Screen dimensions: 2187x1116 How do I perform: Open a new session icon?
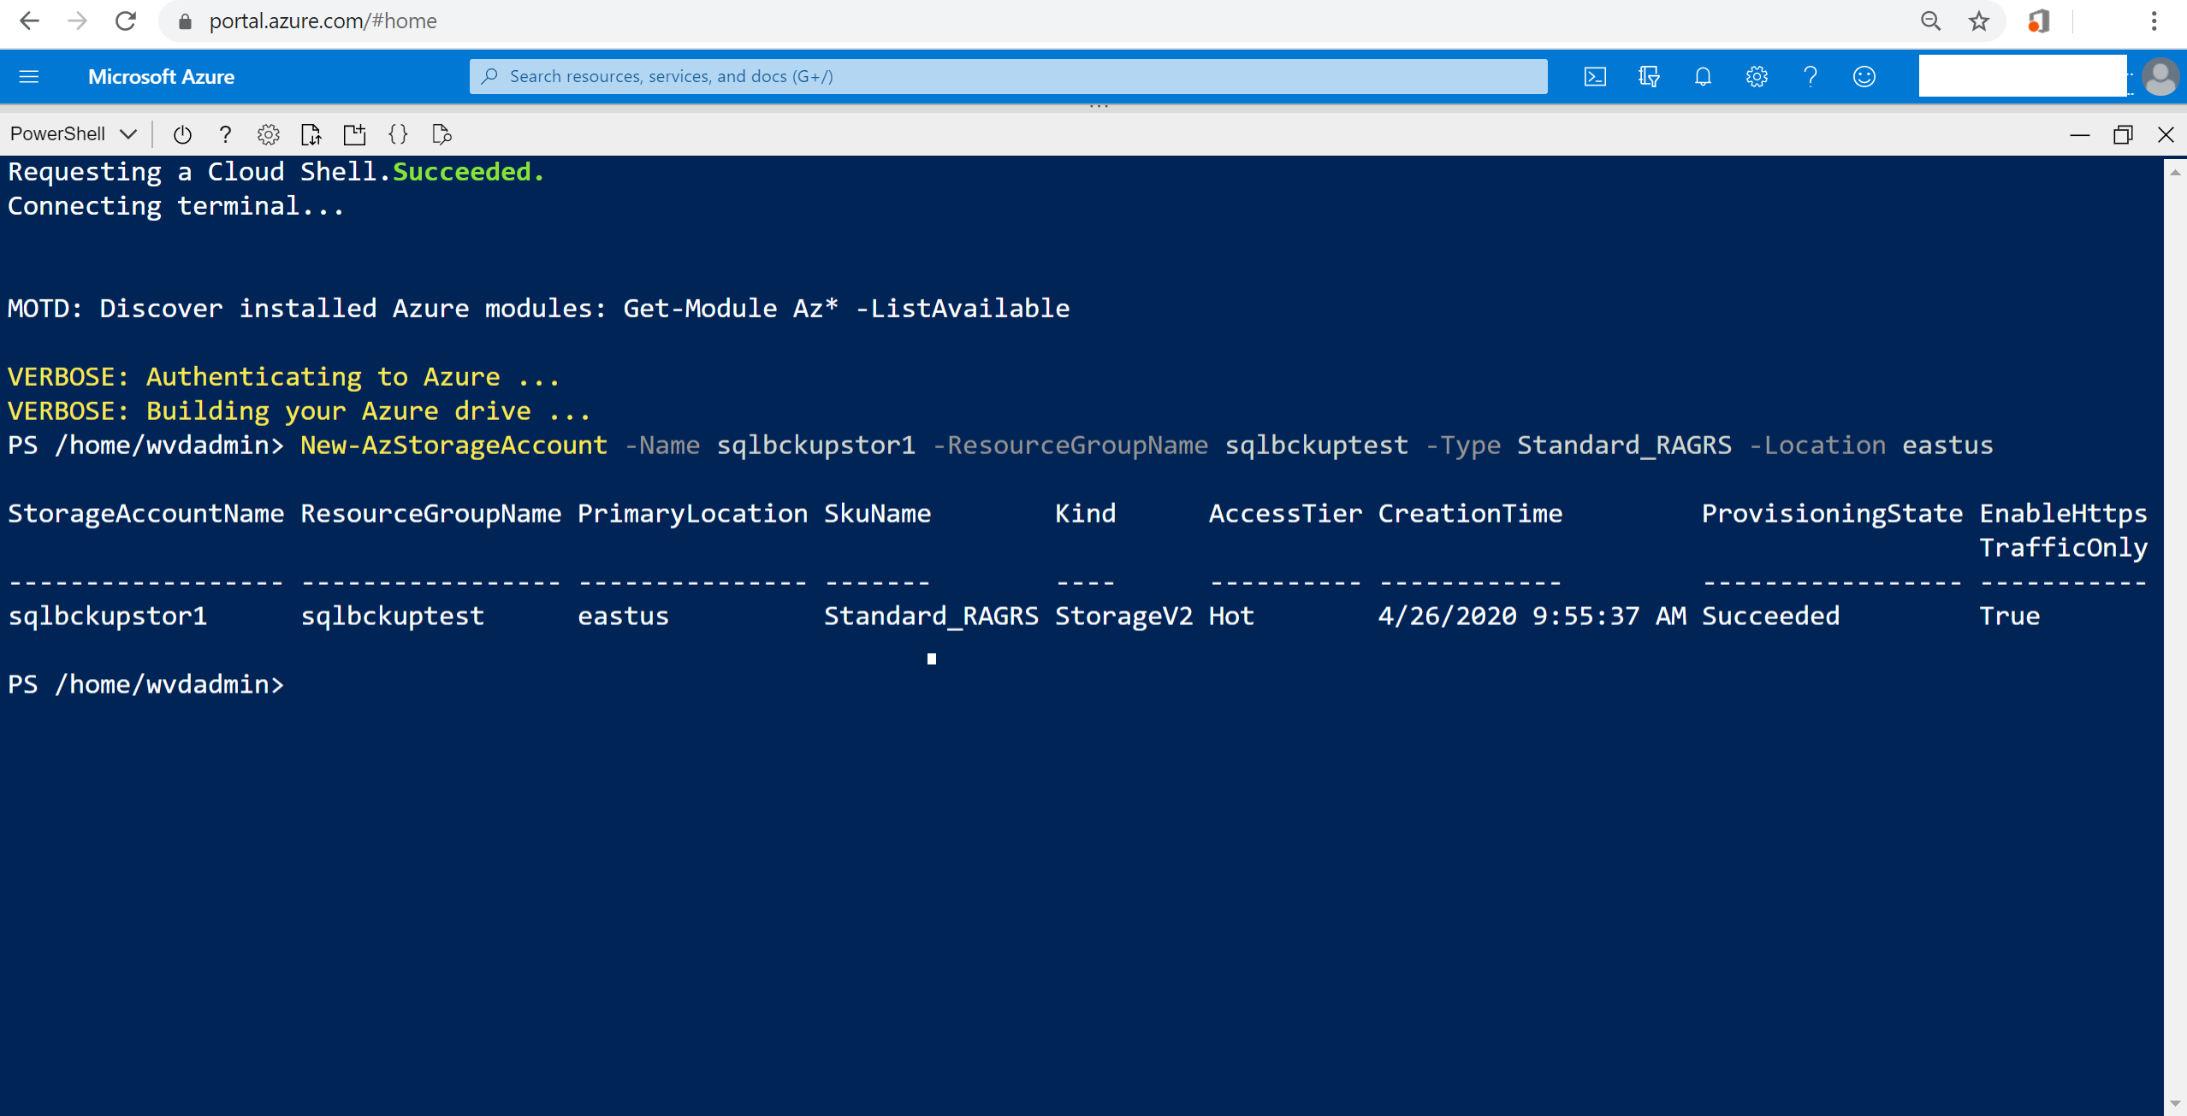(x=354, y=134)
